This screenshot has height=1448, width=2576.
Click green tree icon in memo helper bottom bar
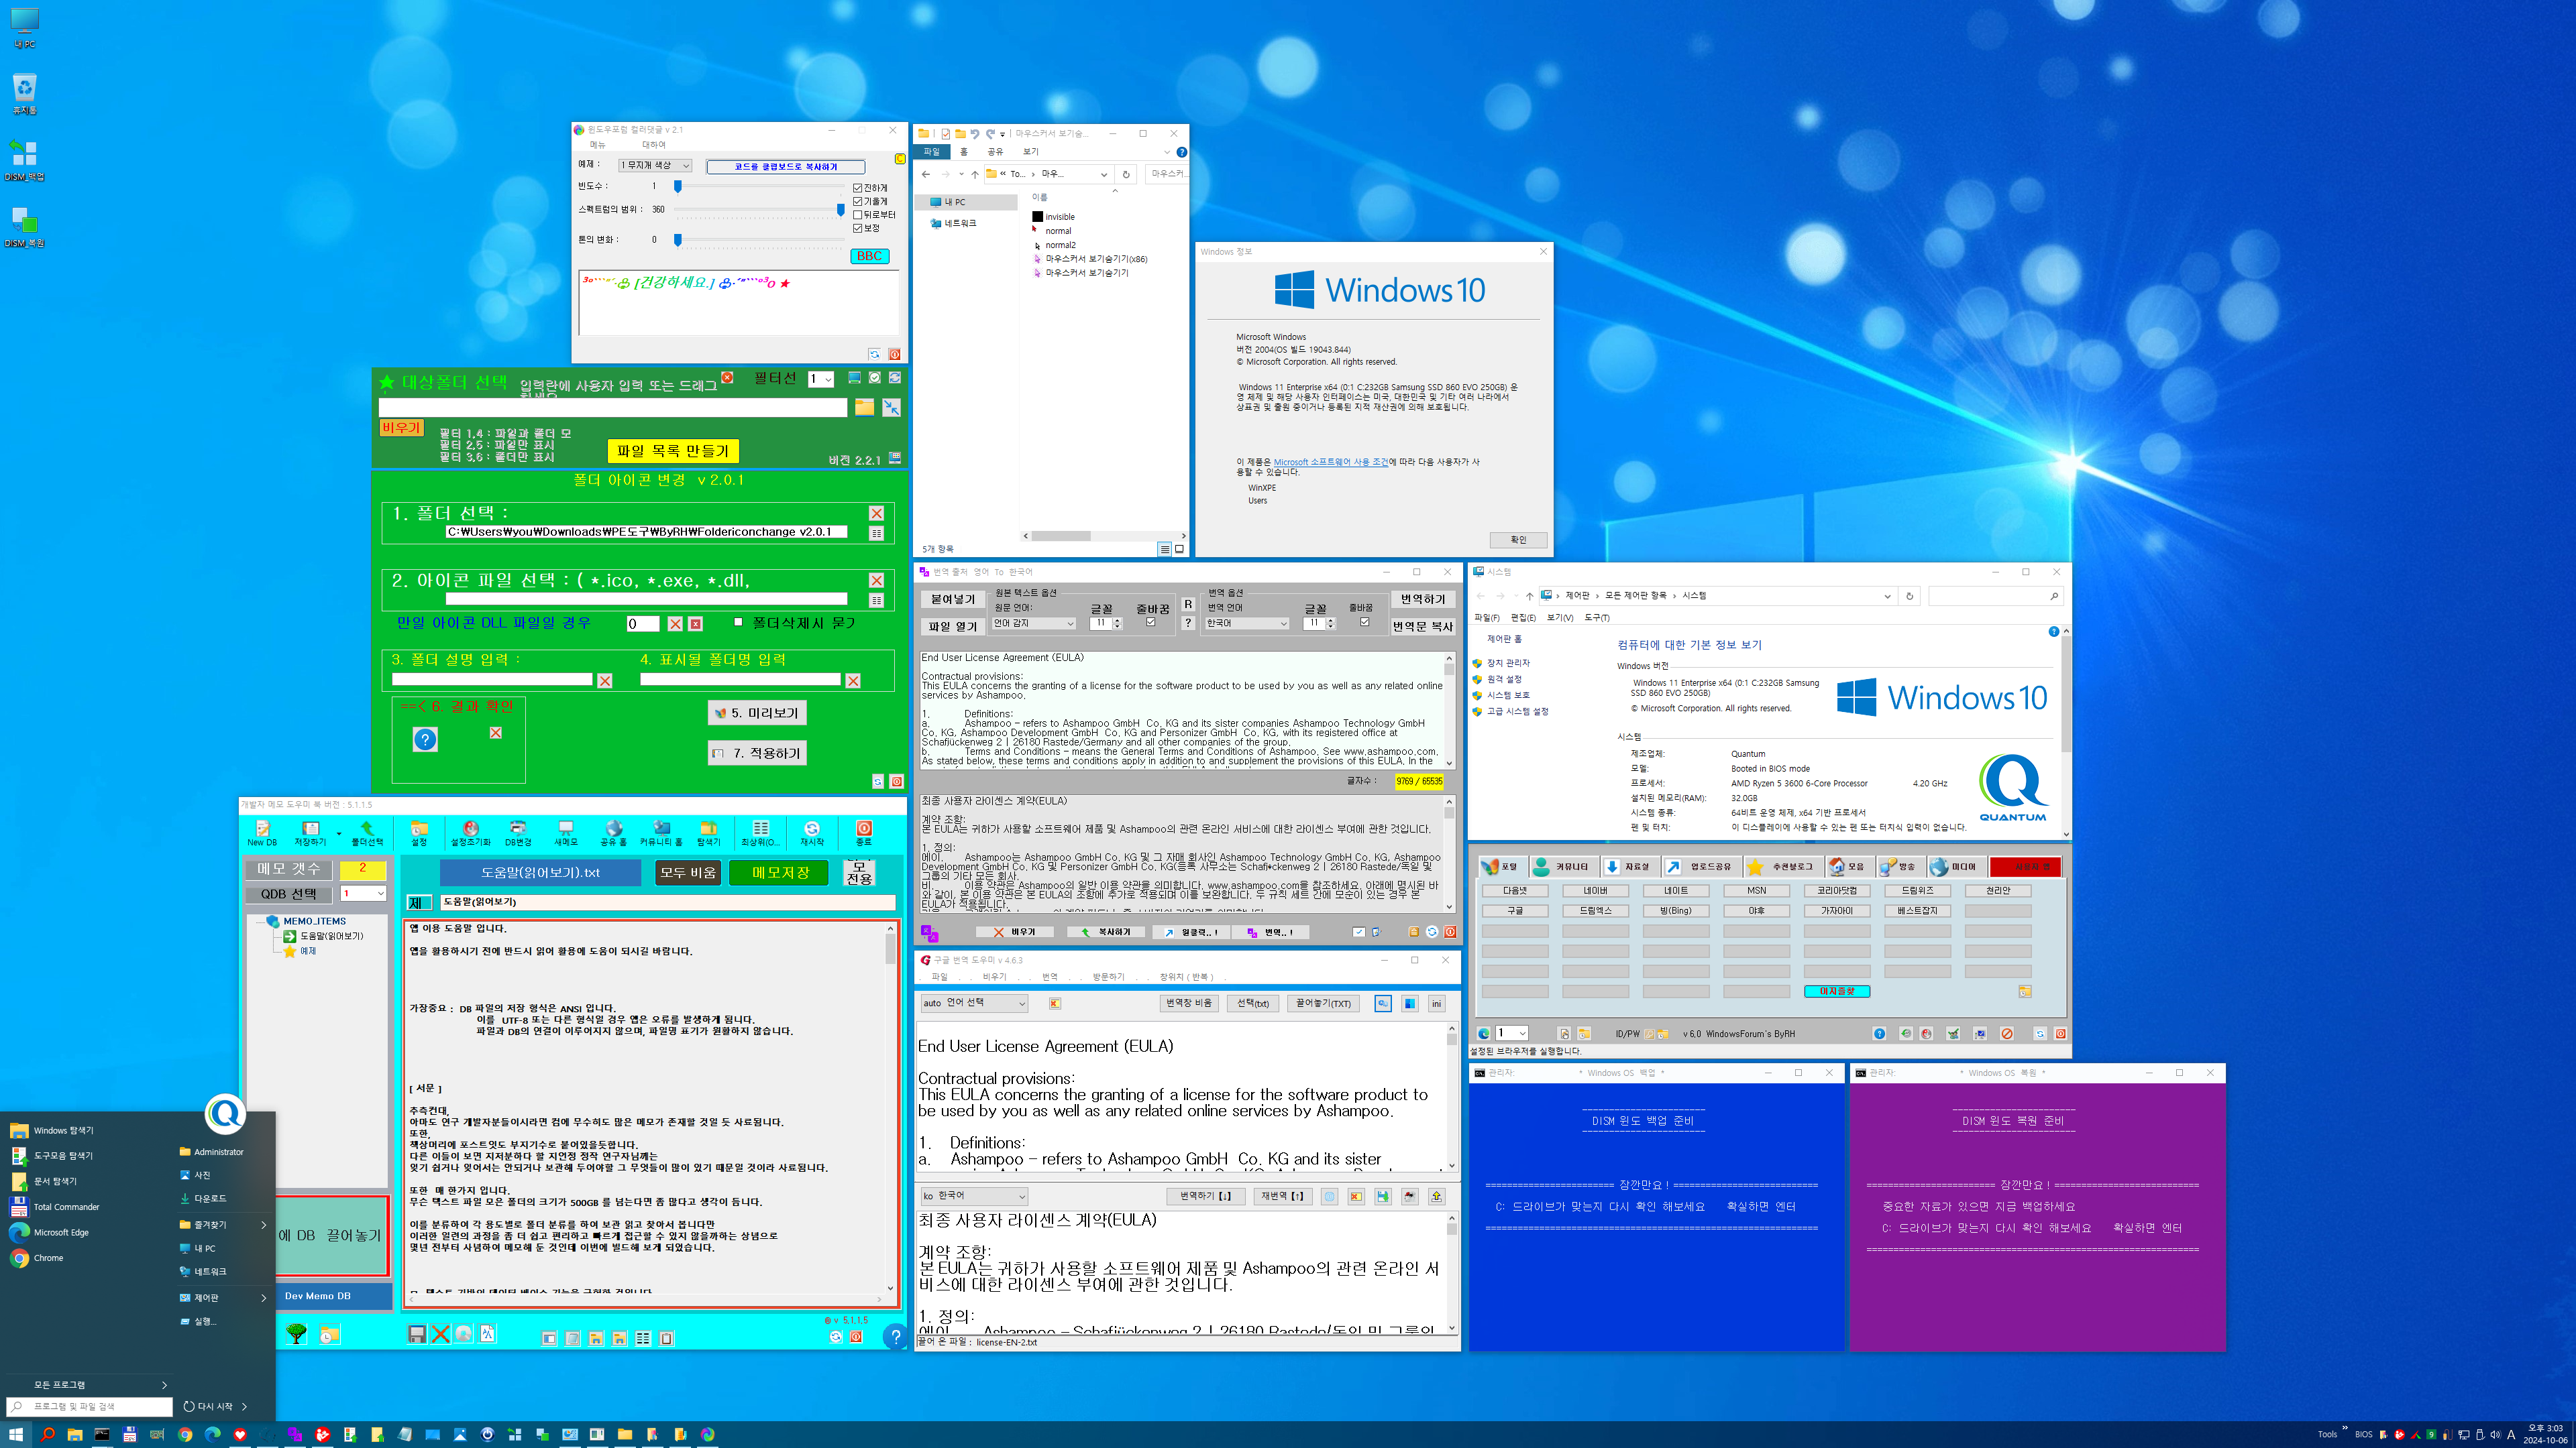tap(296, 1334)
